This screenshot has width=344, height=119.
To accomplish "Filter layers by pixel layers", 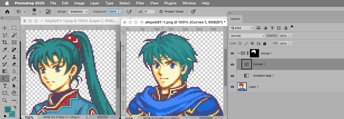I will (259, 28).
